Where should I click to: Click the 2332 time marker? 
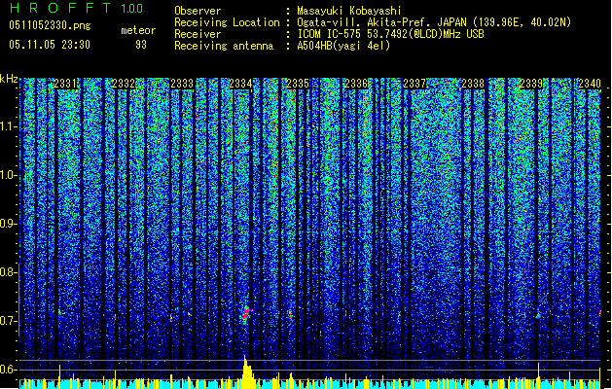[x=124, y=84]
